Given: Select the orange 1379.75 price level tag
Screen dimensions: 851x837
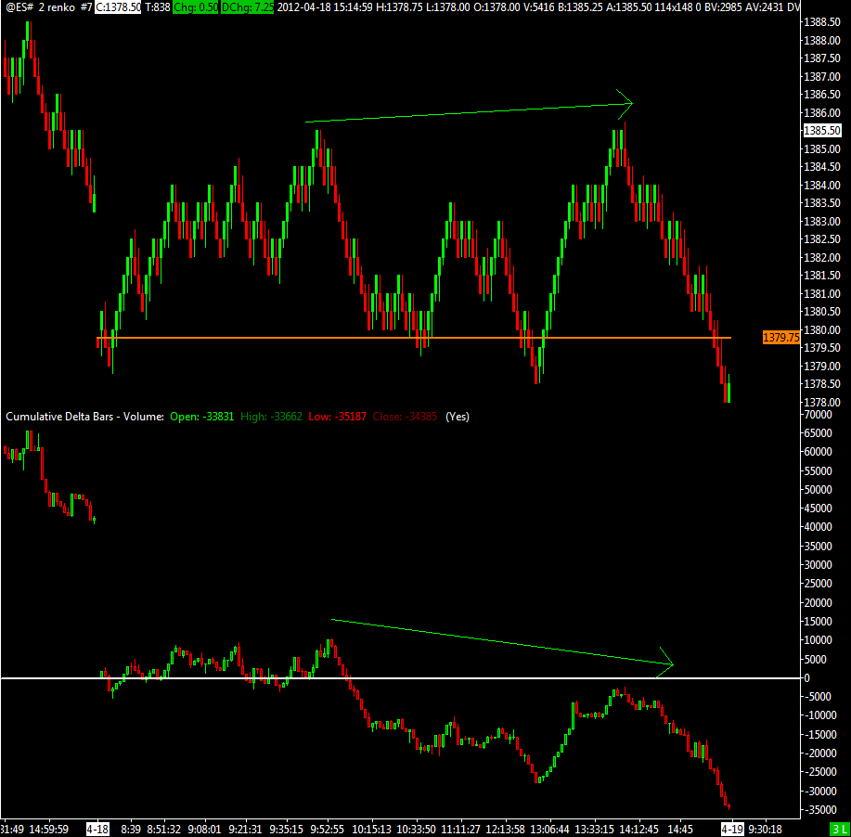Looking at the screenshot, I should pyautogui.click(x=781, y=338).
